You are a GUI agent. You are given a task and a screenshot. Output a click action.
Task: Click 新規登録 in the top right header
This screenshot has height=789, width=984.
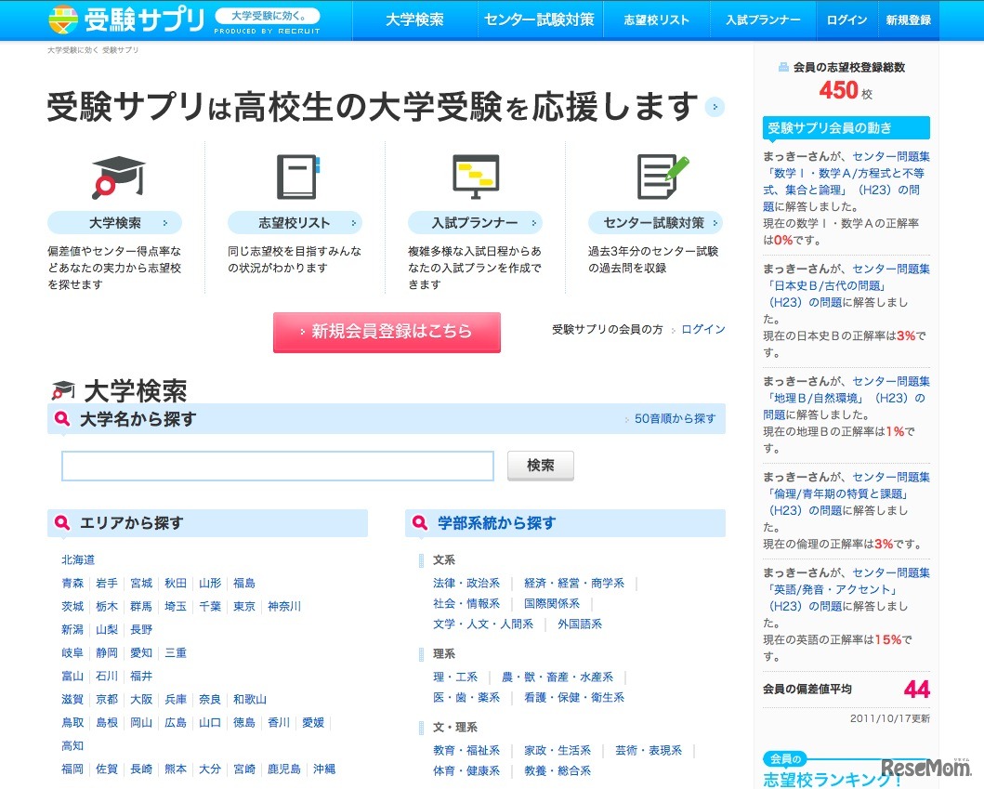click(907, 20)
